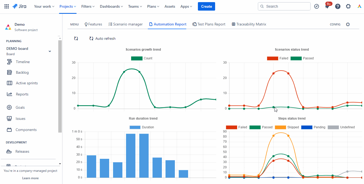Open the Learn more link in the sidebar
This screenshot has height=184, width=364.
click(x=30, y=178)
